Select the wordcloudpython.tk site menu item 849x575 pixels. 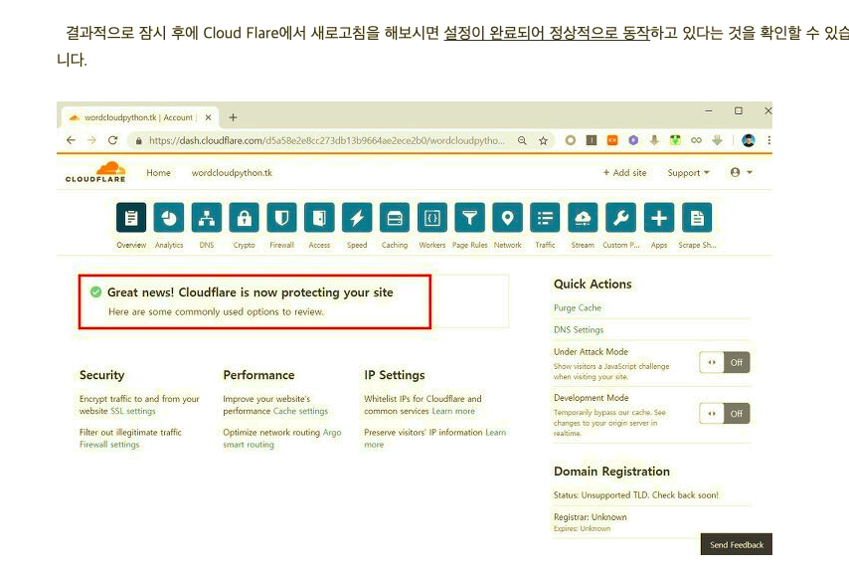point(232,172)
